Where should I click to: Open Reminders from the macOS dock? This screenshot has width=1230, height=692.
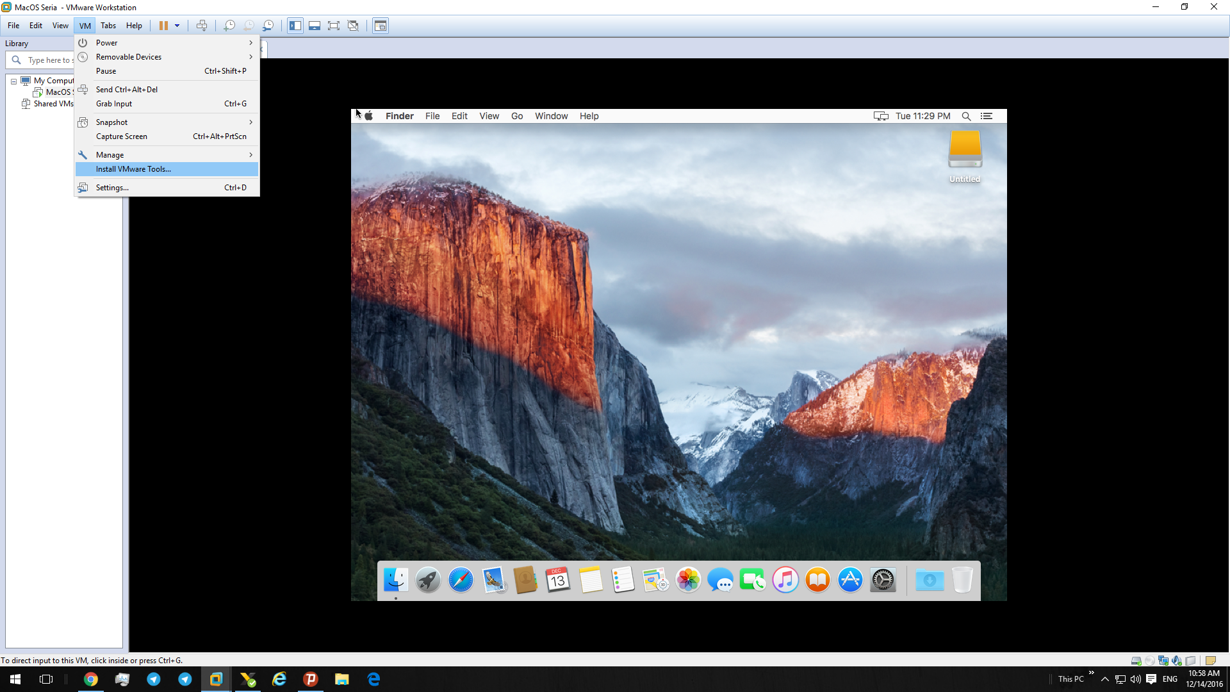pyautogui.click(x=623, y=581)
